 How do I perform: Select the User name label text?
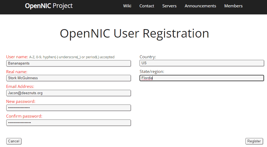[x=17, y=57]
